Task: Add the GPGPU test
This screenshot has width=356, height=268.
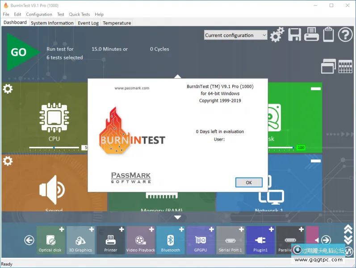Action: [x=211, y=230]
